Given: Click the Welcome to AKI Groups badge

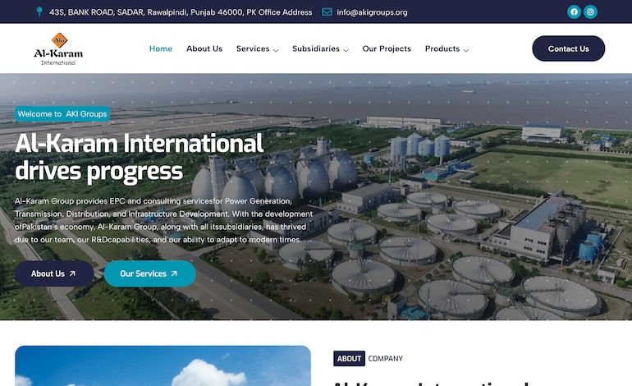Looking at the screenshot, I should (x=62, y=113).
